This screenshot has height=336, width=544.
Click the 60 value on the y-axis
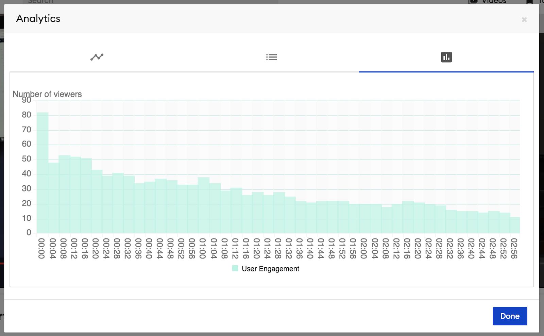coord(27,144)
